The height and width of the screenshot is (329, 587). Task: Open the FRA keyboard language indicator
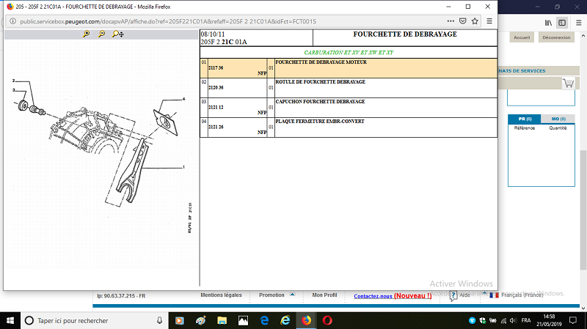526,320
